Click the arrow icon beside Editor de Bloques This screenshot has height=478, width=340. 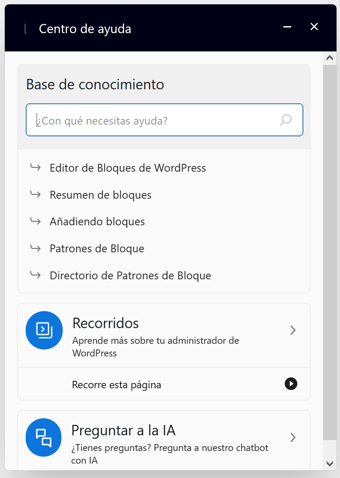coord(35,167)
